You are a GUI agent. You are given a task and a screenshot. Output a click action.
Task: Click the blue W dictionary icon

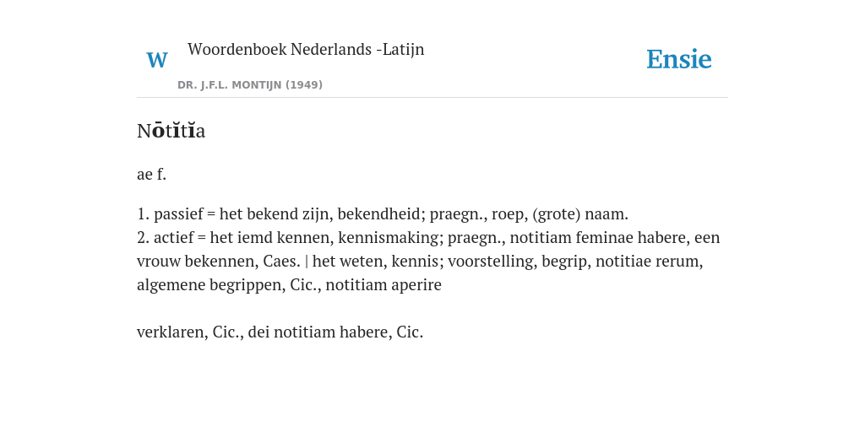click(156, 60)
